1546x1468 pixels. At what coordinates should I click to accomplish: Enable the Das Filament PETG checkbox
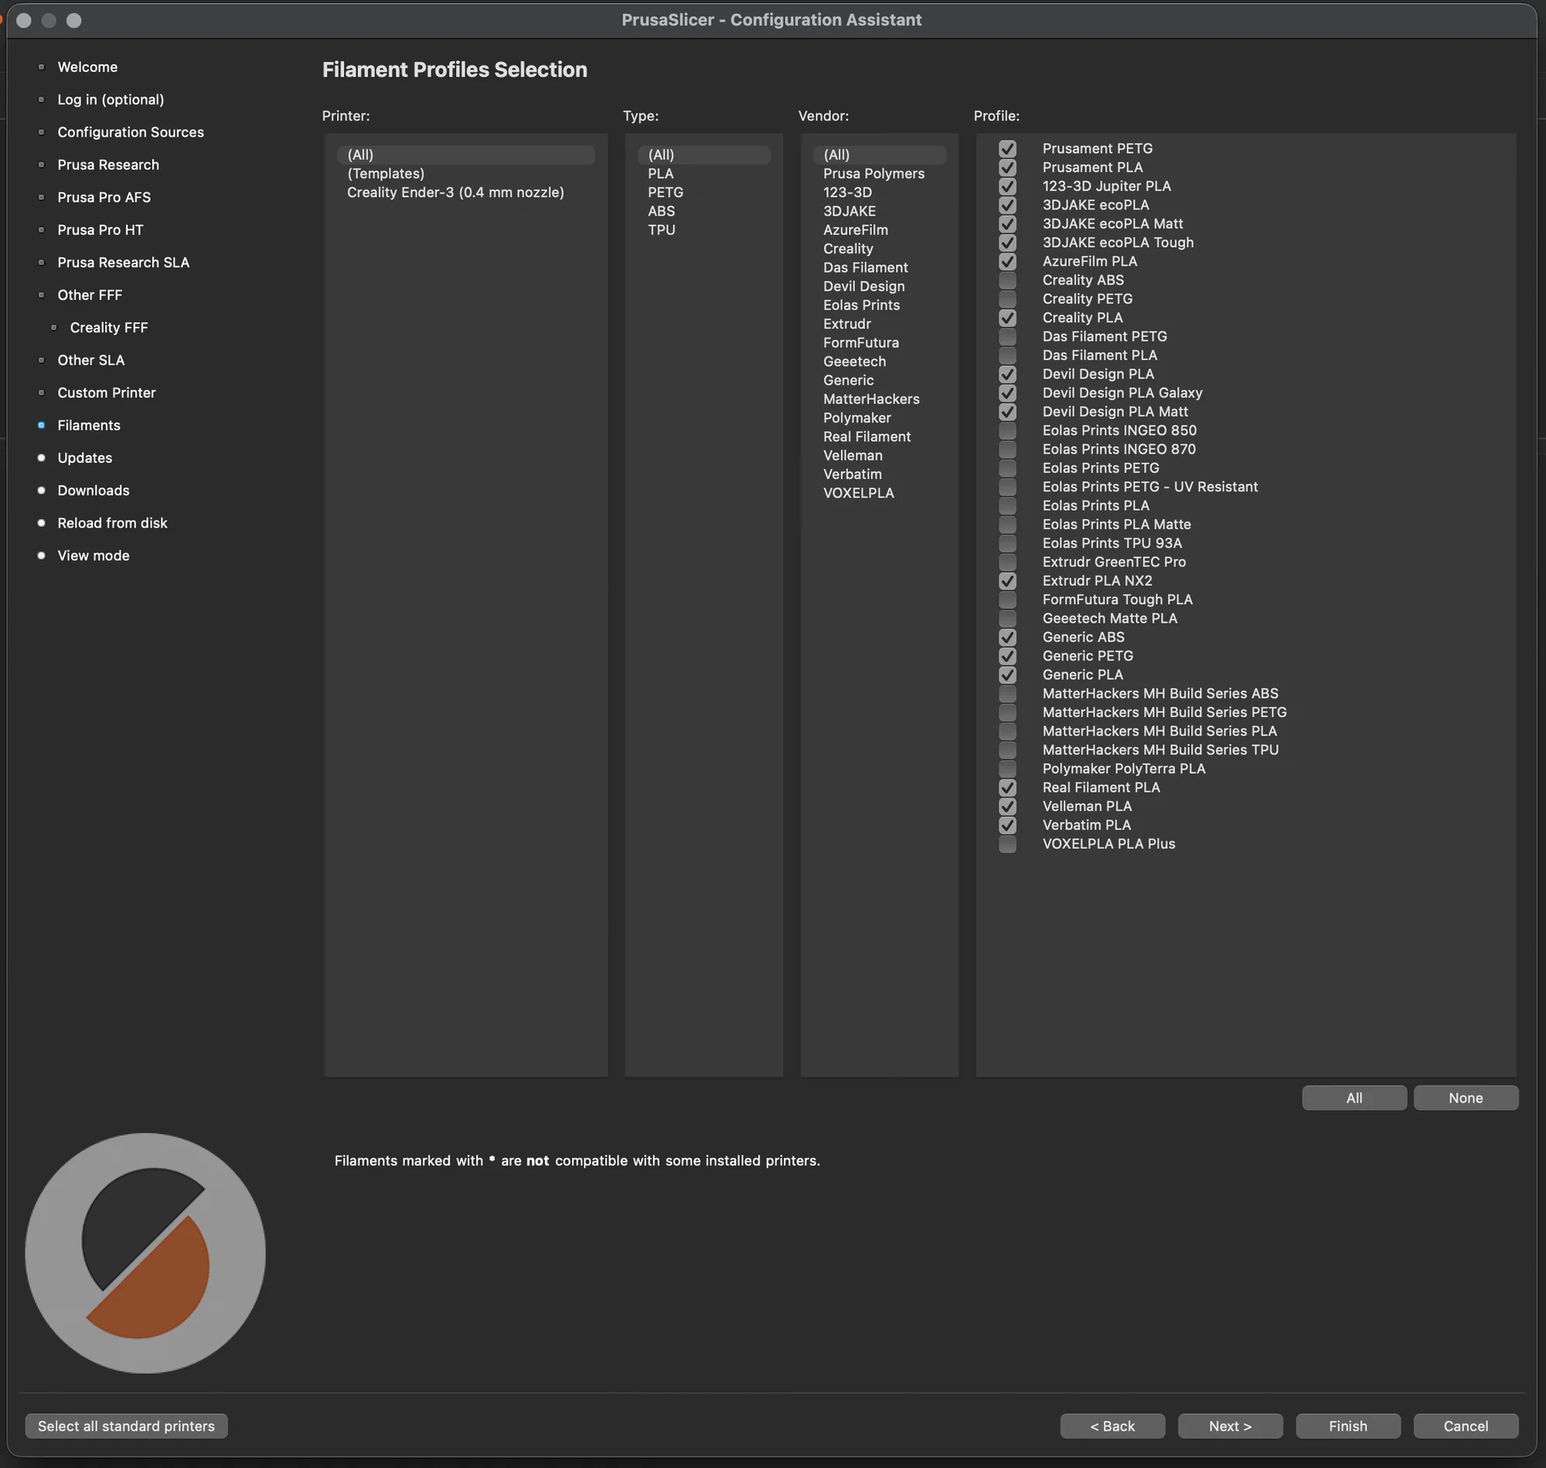click(x=1007, y=337)
